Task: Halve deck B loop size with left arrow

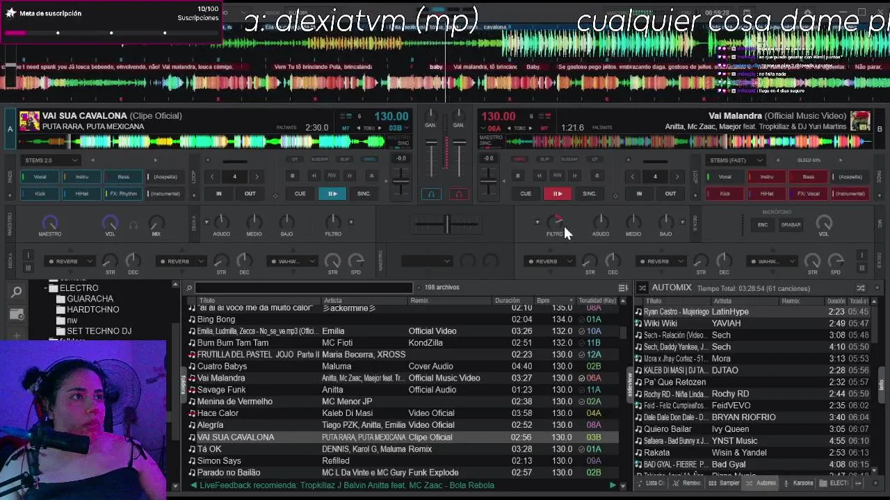Action: 632,176
